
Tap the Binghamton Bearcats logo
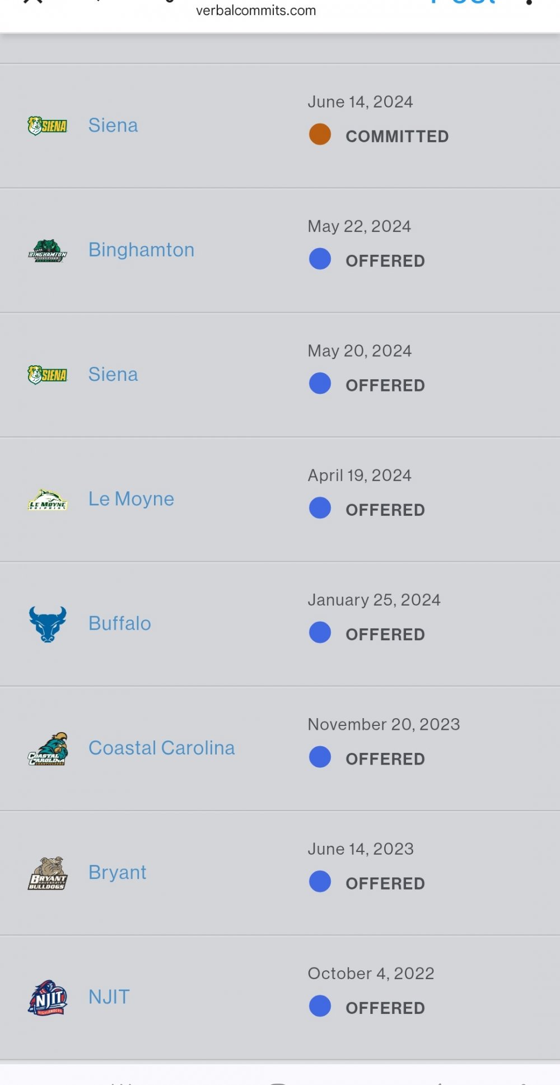pyautogui.click(x=48, y=250)
